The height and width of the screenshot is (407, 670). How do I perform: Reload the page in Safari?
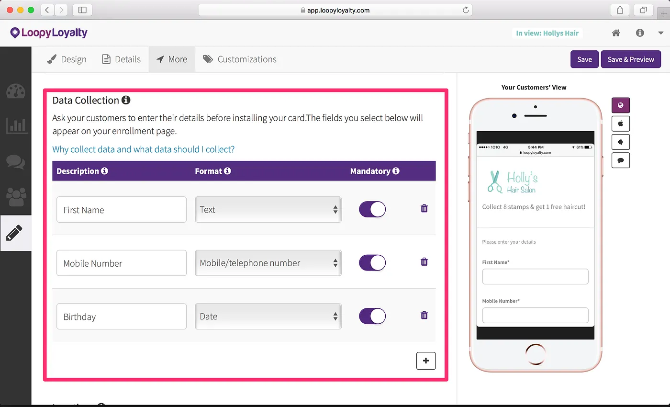pos(465,10)
